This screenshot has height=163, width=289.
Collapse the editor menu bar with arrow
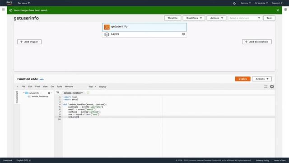tap(17, 86)
